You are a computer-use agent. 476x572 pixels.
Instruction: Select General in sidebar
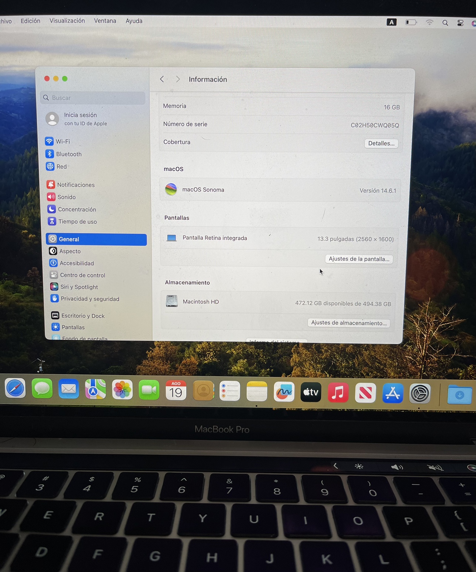96,239
